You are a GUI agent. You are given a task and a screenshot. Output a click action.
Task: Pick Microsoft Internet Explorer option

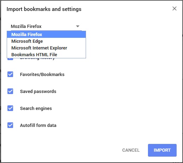(x=46, y=48)
